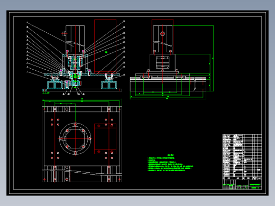The image size is (275, 206).
Task: Click the circular hole on the side view column
Action: (162, 33)
